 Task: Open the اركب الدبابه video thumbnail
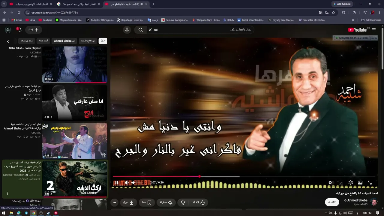tap(75, 179)
